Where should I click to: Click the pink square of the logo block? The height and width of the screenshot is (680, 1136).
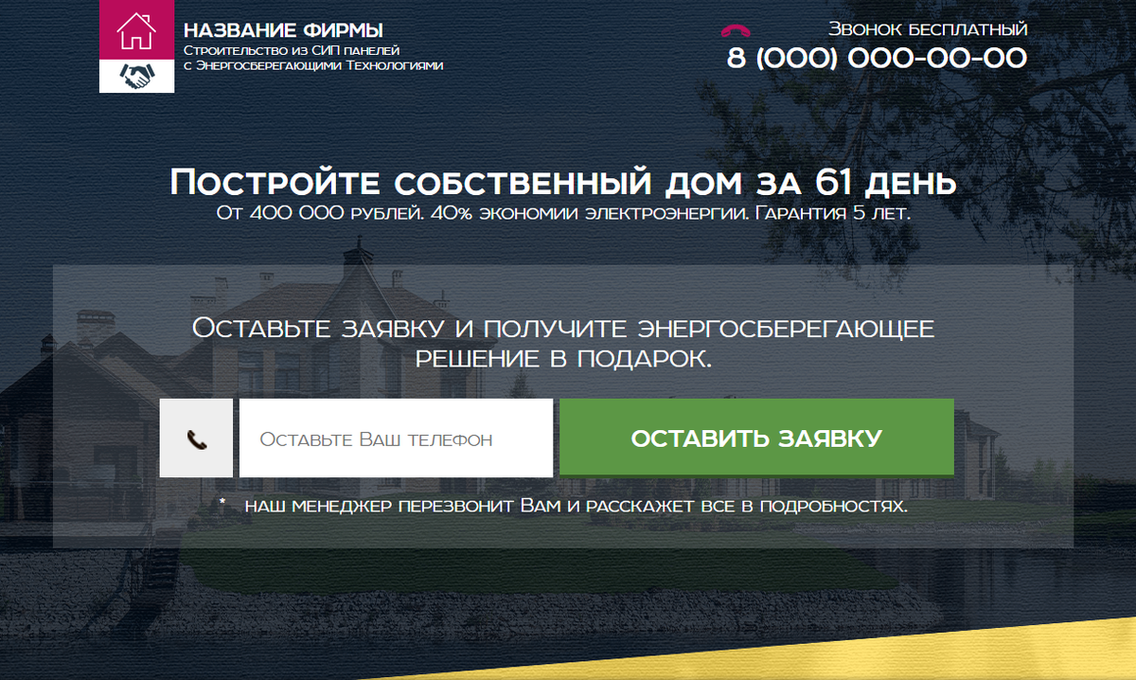coord(136,29)
